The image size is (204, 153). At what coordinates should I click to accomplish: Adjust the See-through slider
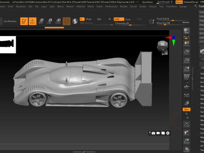pos(165,2)
